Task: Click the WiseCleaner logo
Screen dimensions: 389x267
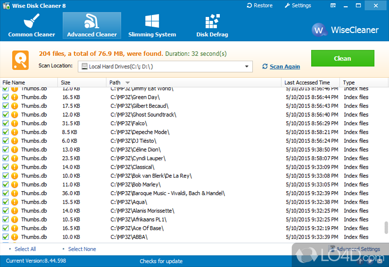Action: pos(319,30)
